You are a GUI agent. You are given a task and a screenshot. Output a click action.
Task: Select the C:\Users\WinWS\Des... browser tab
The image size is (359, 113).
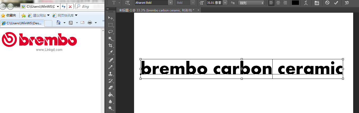22,23
